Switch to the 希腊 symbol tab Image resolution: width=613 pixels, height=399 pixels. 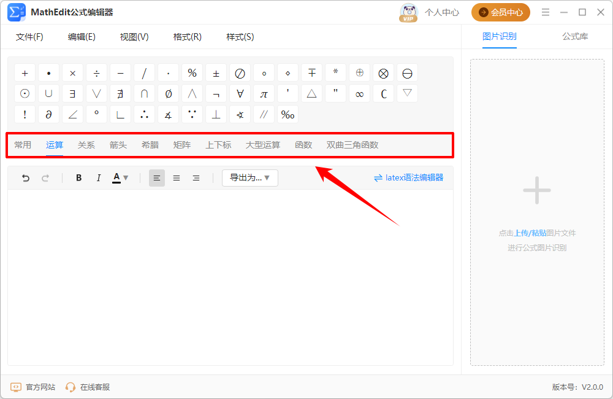click(150, 145)
